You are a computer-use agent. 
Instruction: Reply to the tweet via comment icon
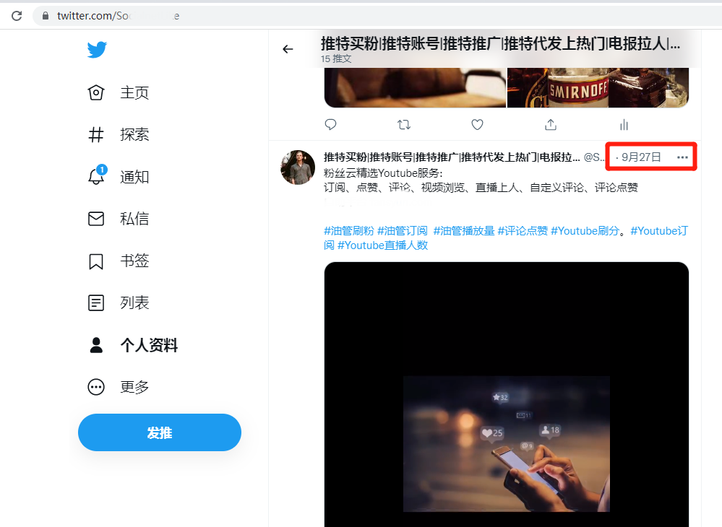point(330,125)
